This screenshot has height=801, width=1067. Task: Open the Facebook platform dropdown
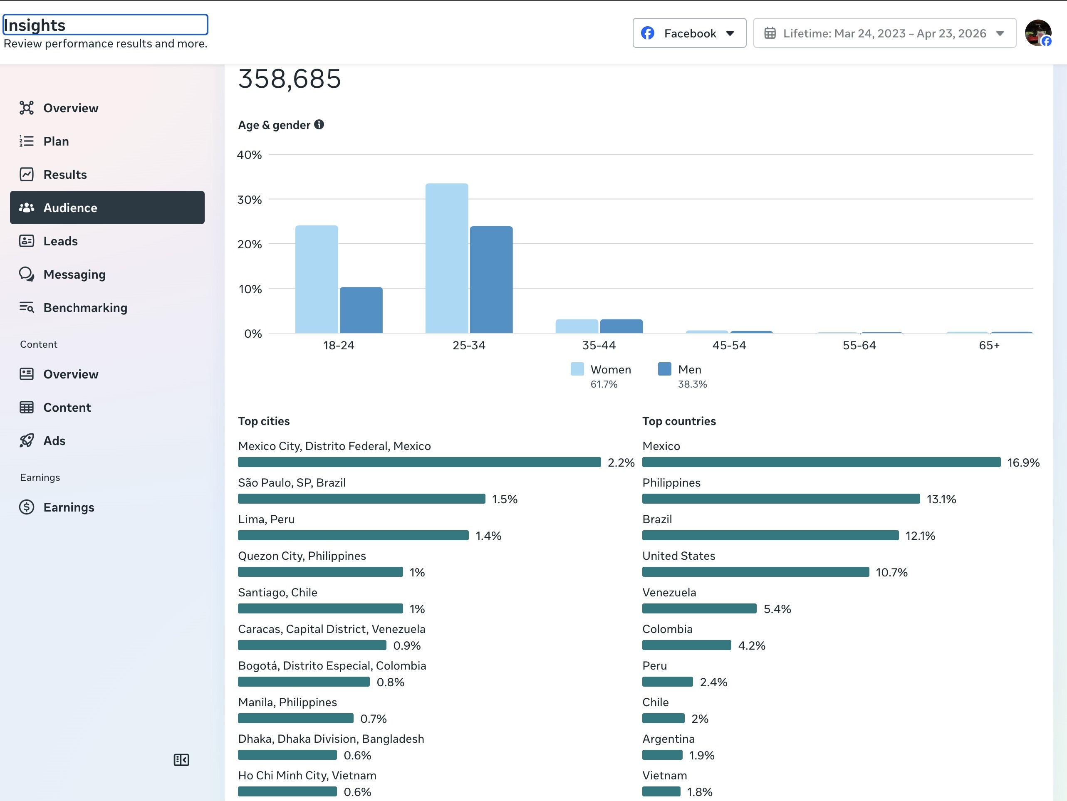click(x=689, y=33)
